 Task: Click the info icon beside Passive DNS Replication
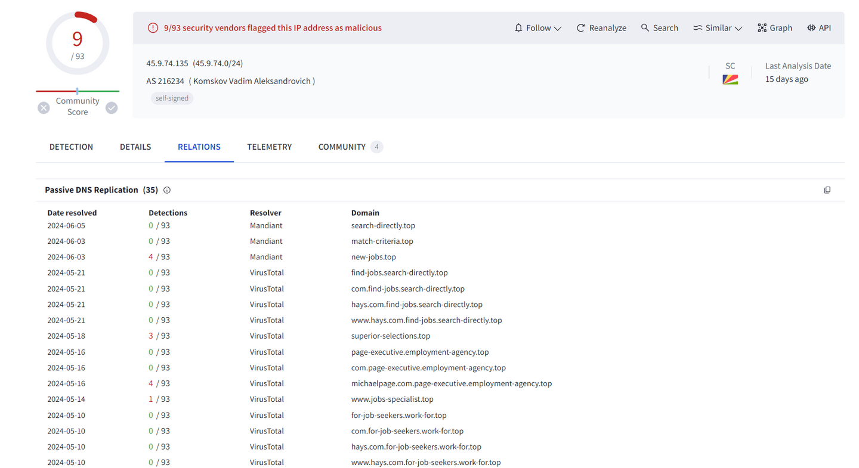pyautogui.click(x=167, y=190)
